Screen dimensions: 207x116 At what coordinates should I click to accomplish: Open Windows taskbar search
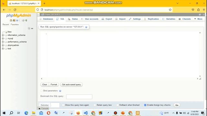click(x=11, y=113)
